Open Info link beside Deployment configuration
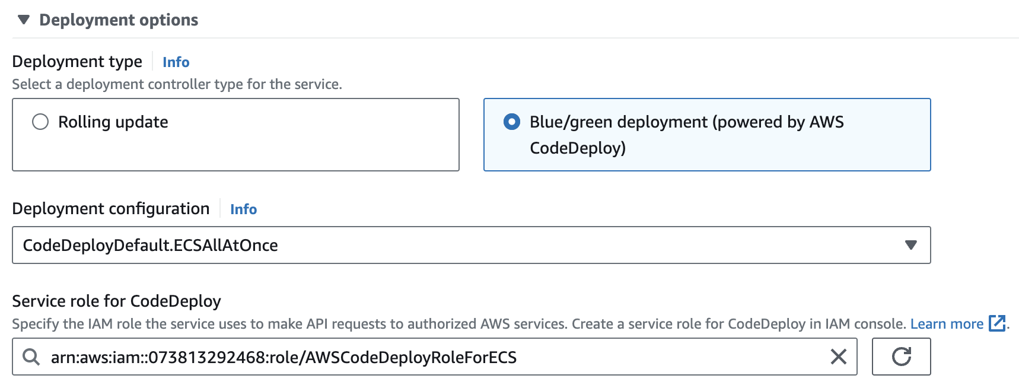Screen dimensions: 1019x388 tap(243, 209)
